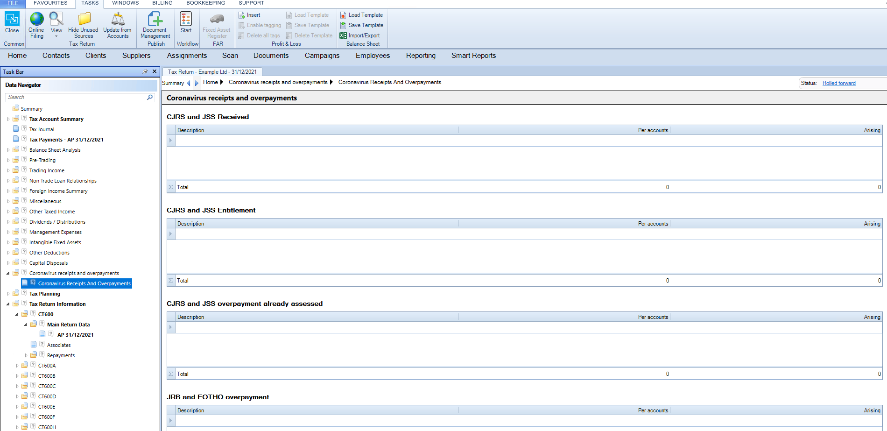Image resolution: width=887 pixels, height=431 pixels.
Task: Switch to the BILLING ribbon tab
Action: [x=162, y=3]
